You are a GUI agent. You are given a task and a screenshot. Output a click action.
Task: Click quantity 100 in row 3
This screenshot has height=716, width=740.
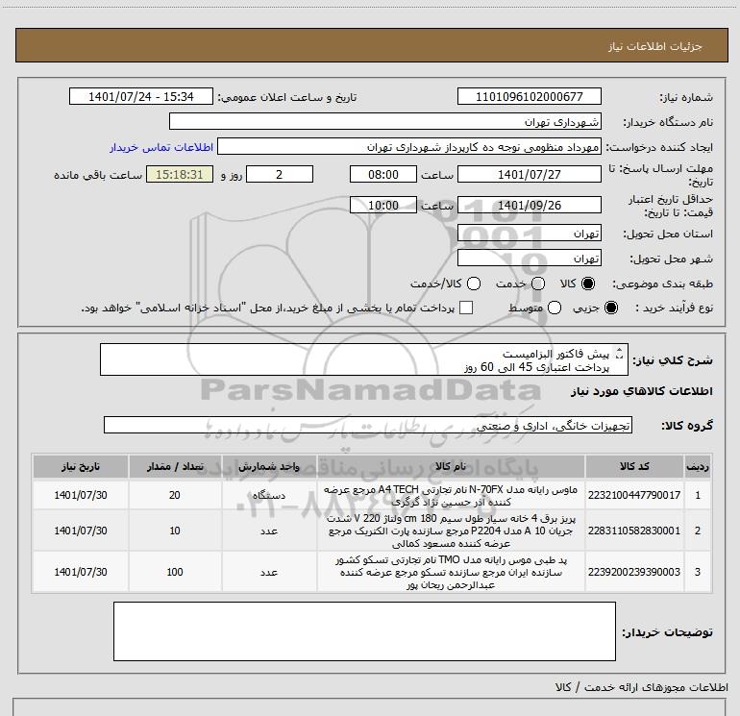[x=175, y=572]
